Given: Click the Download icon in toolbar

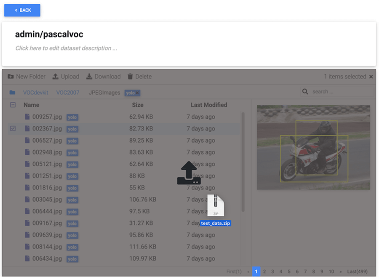Looking at the screenshot, I should [x=89, y=77].
